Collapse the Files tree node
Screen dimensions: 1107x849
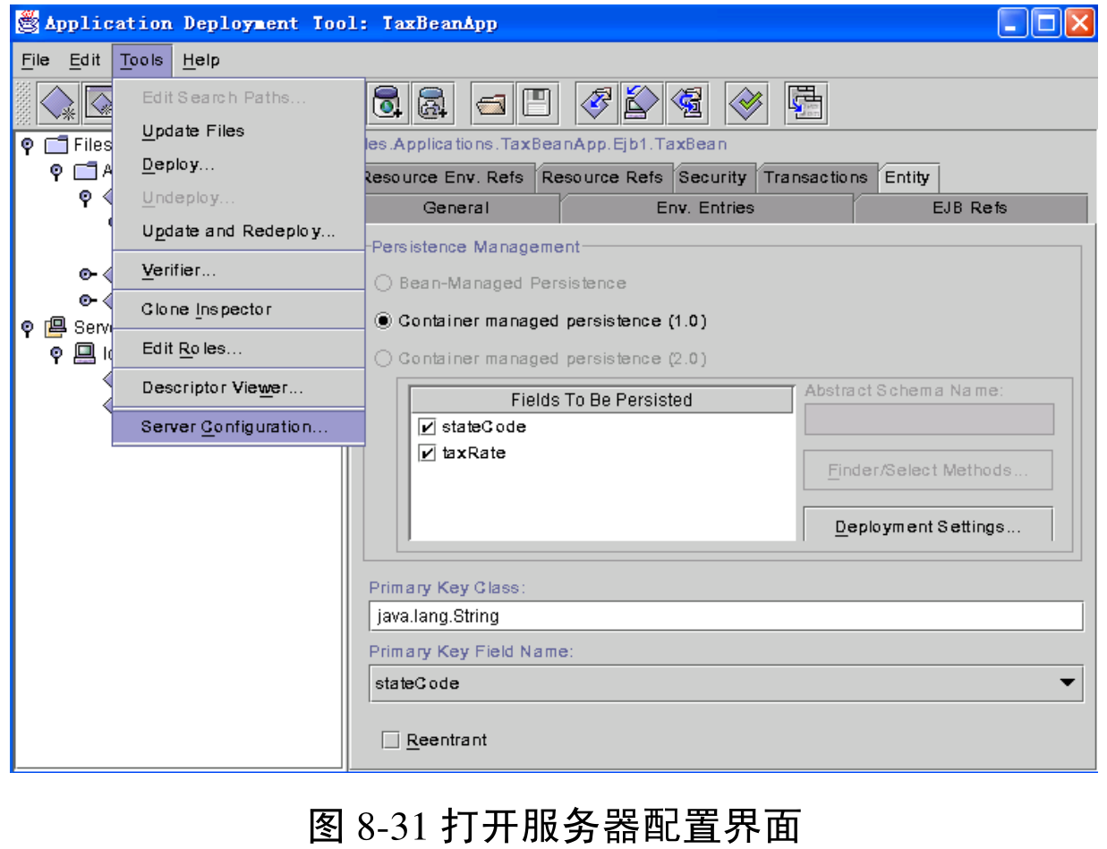click(27, 145)
